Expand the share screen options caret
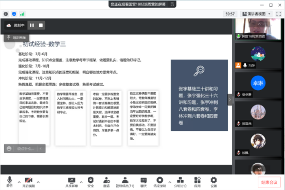This screenshot has height=190, width=285. [81, 182]
